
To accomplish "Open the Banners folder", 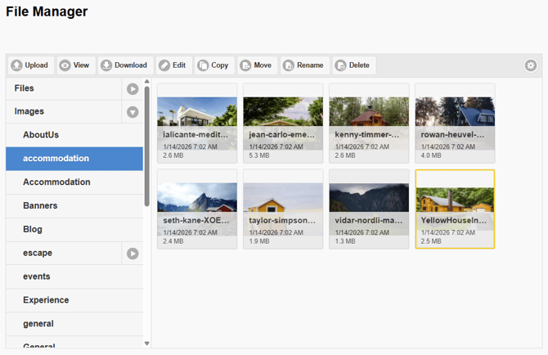I will (x=74, y=206).
